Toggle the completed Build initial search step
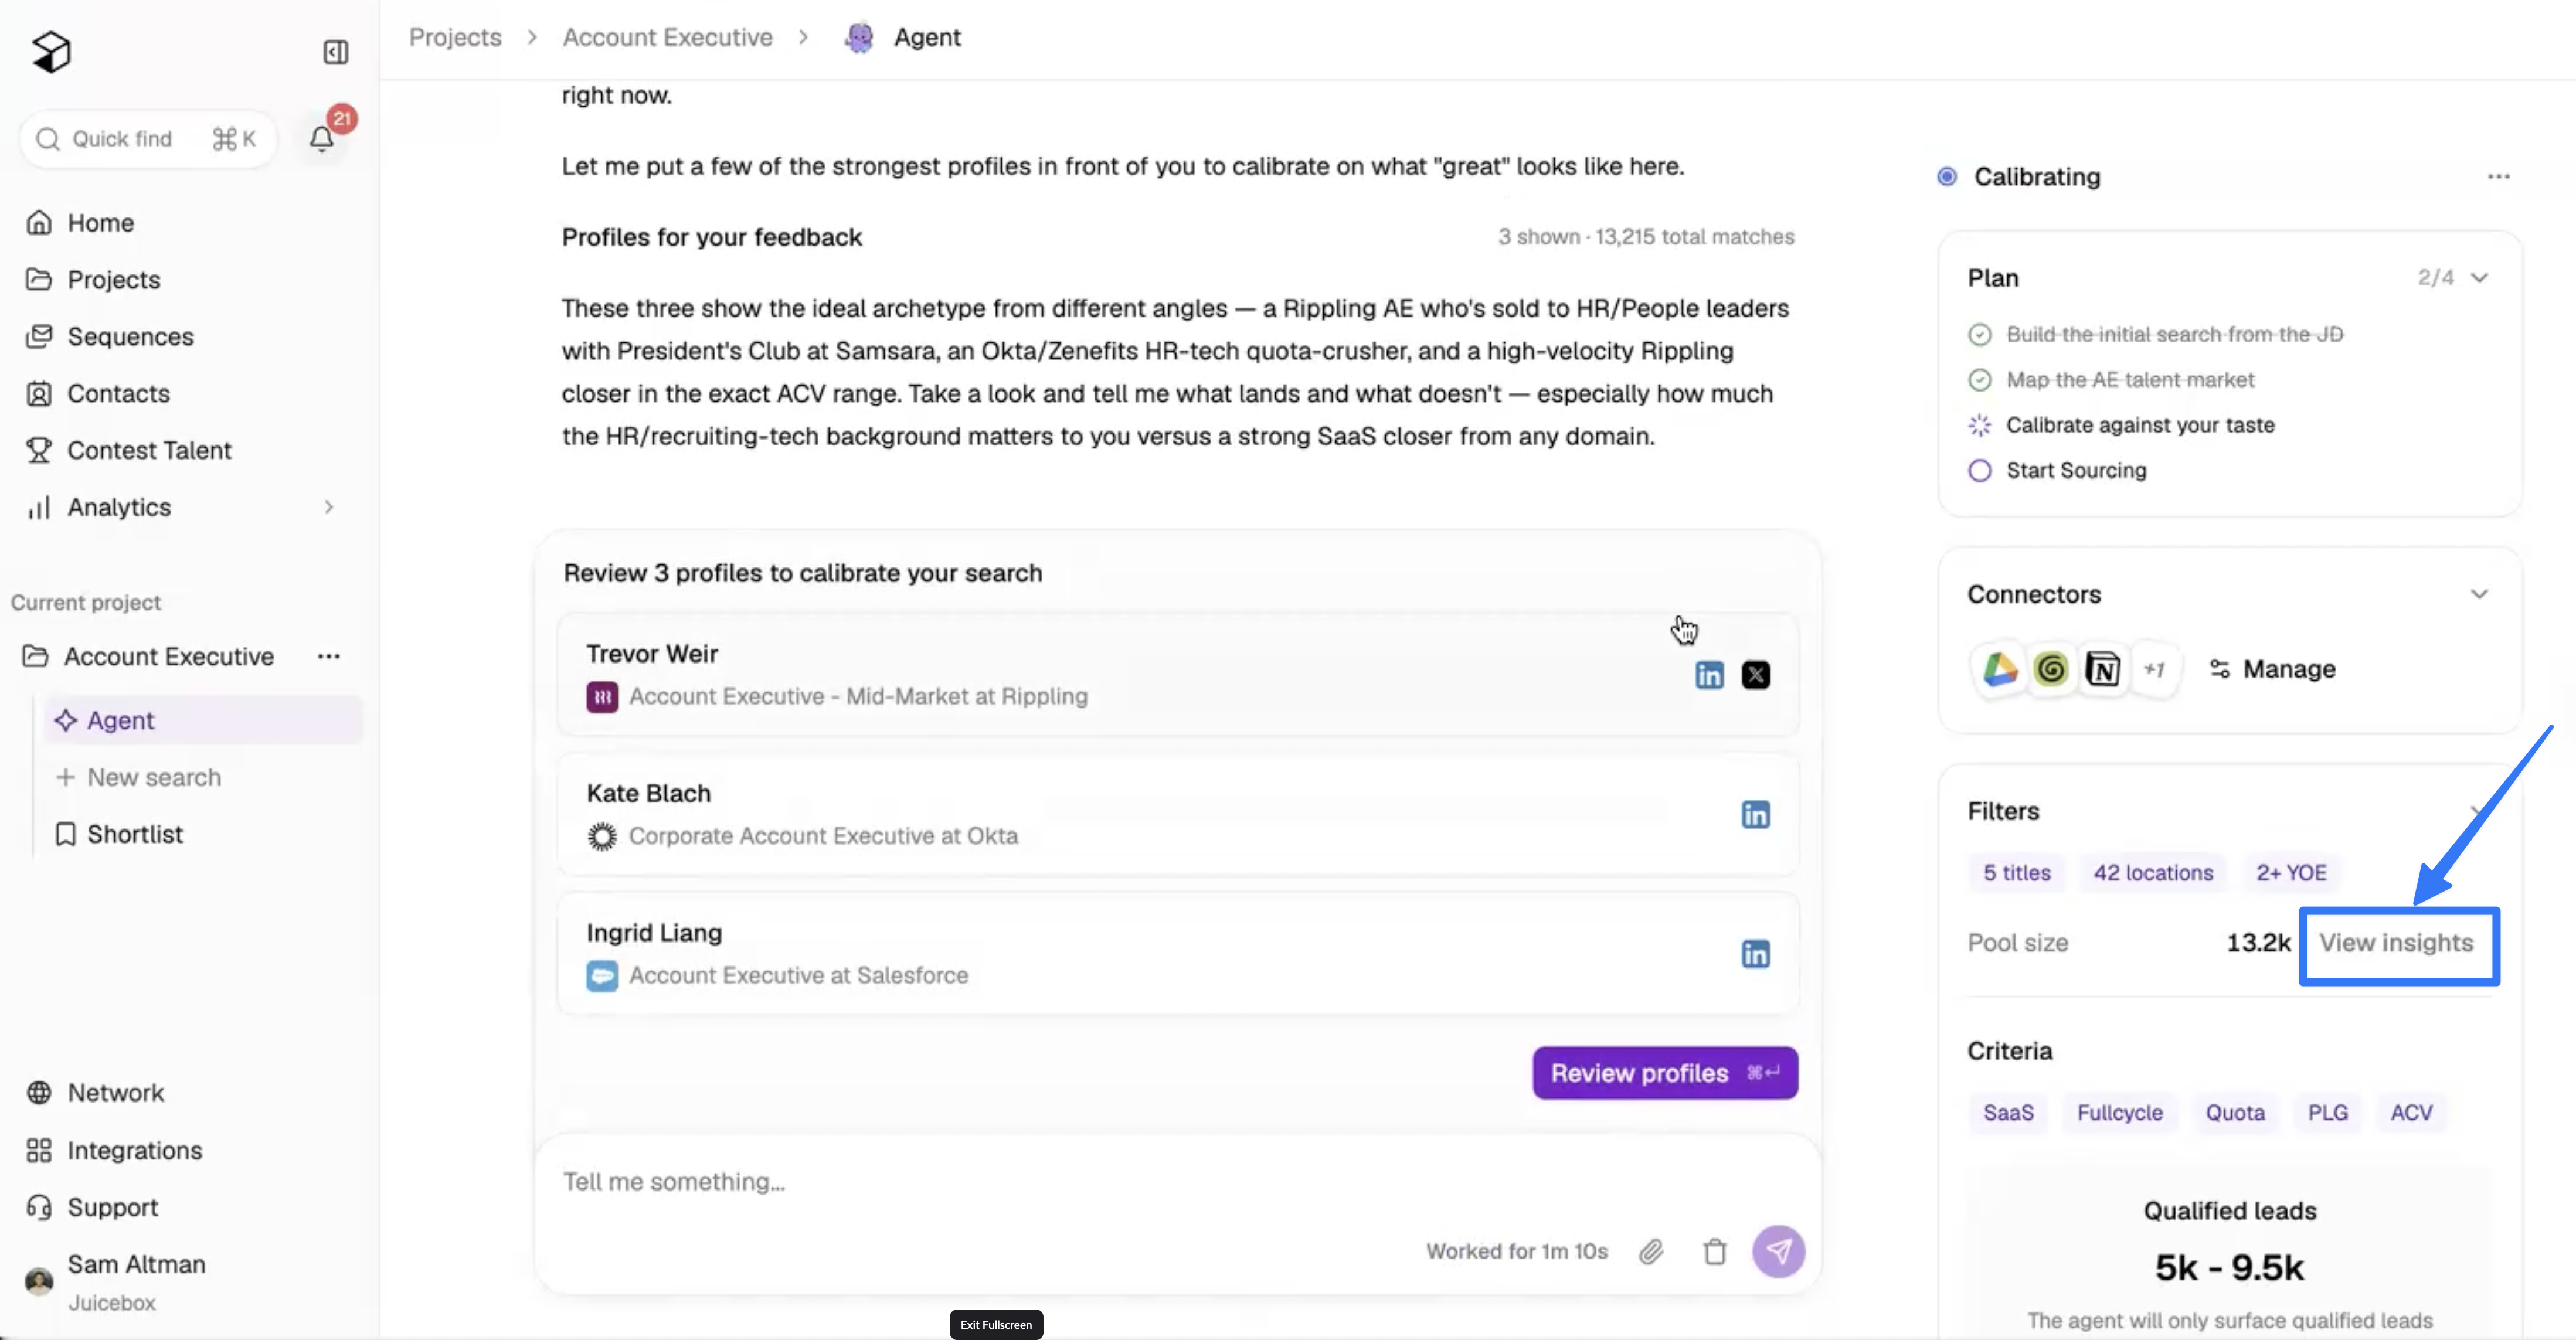The height and width of the screenshot is (1340, 2576). click(x=1979, y=335)
